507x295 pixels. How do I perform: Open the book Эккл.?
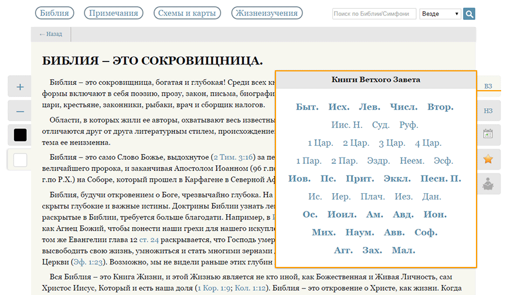pyautogui.click(x=397, y=179)
